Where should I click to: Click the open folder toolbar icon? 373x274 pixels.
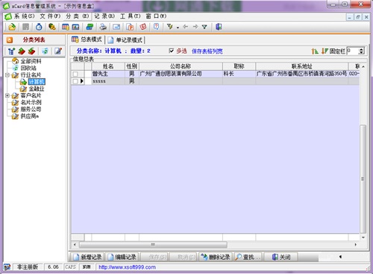(x=12, y=27)
